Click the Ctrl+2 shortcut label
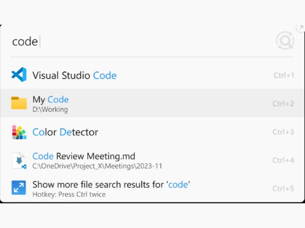Viewport: 305px width, 228px height. coord(283,103)
